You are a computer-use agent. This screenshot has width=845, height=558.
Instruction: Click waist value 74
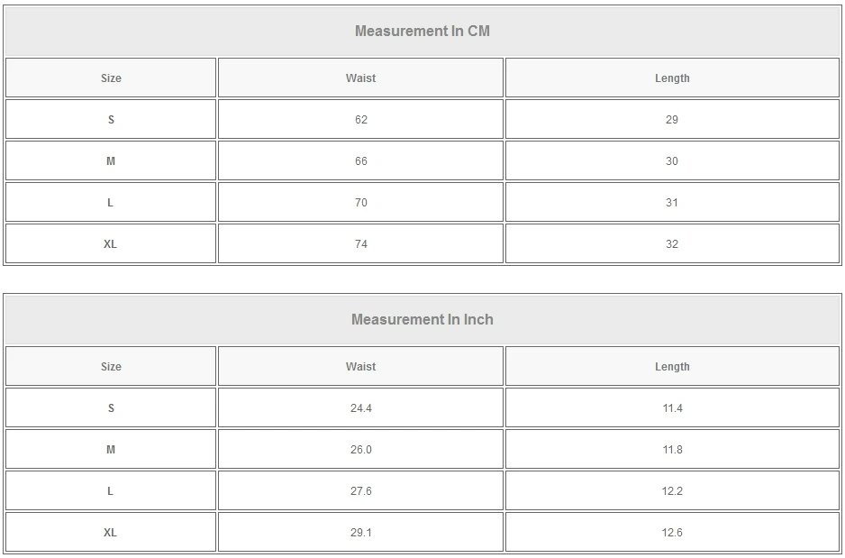click(360, 244)
